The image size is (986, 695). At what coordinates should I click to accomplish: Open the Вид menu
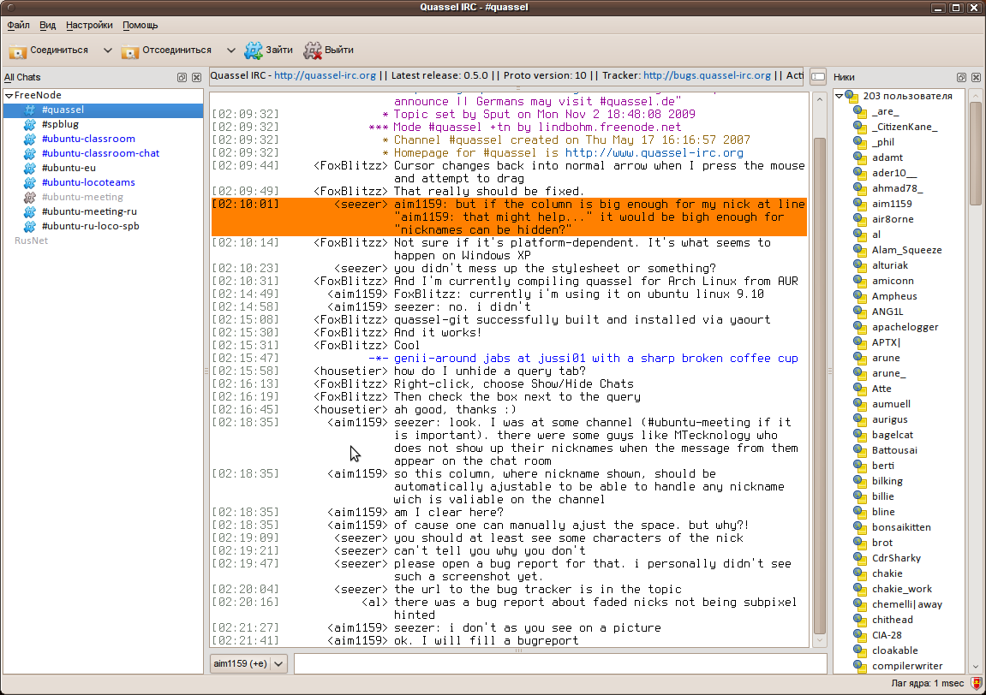(47, 25)
